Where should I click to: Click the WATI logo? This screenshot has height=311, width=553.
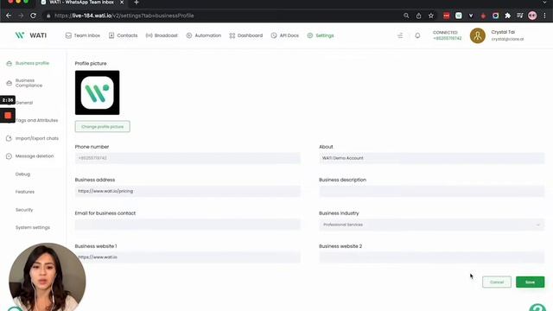[x=31, y=35]
